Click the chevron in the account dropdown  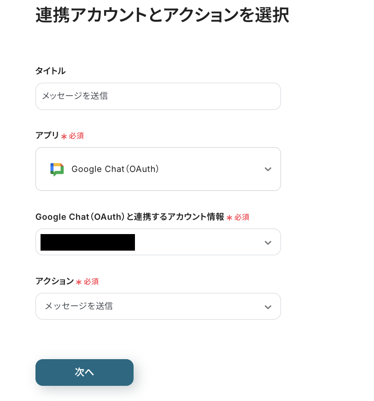pos(268,243)
